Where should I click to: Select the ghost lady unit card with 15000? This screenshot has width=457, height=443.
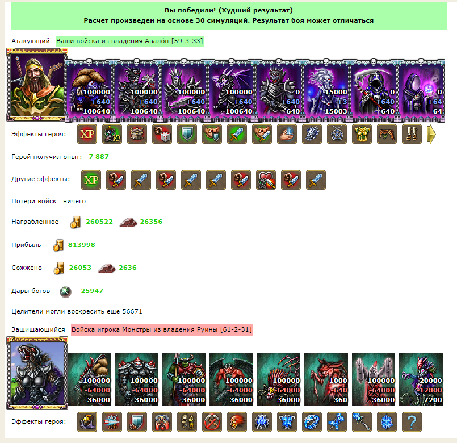click(326, 90)
